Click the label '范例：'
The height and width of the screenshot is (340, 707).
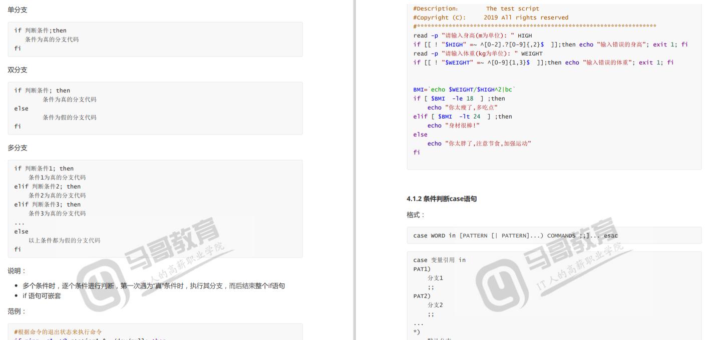[17, 311]
